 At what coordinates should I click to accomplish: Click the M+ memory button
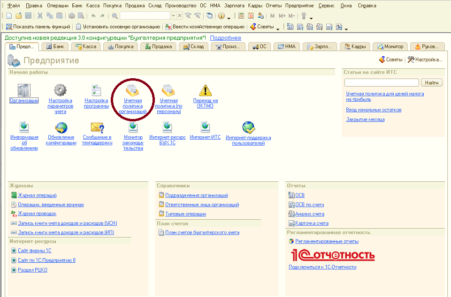(x=282, y=16)
